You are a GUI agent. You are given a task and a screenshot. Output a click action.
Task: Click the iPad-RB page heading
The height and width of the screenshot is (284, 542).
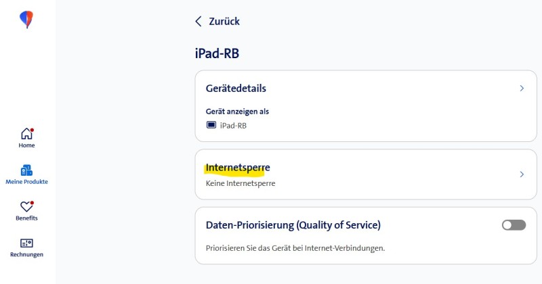tap(217, 54)
